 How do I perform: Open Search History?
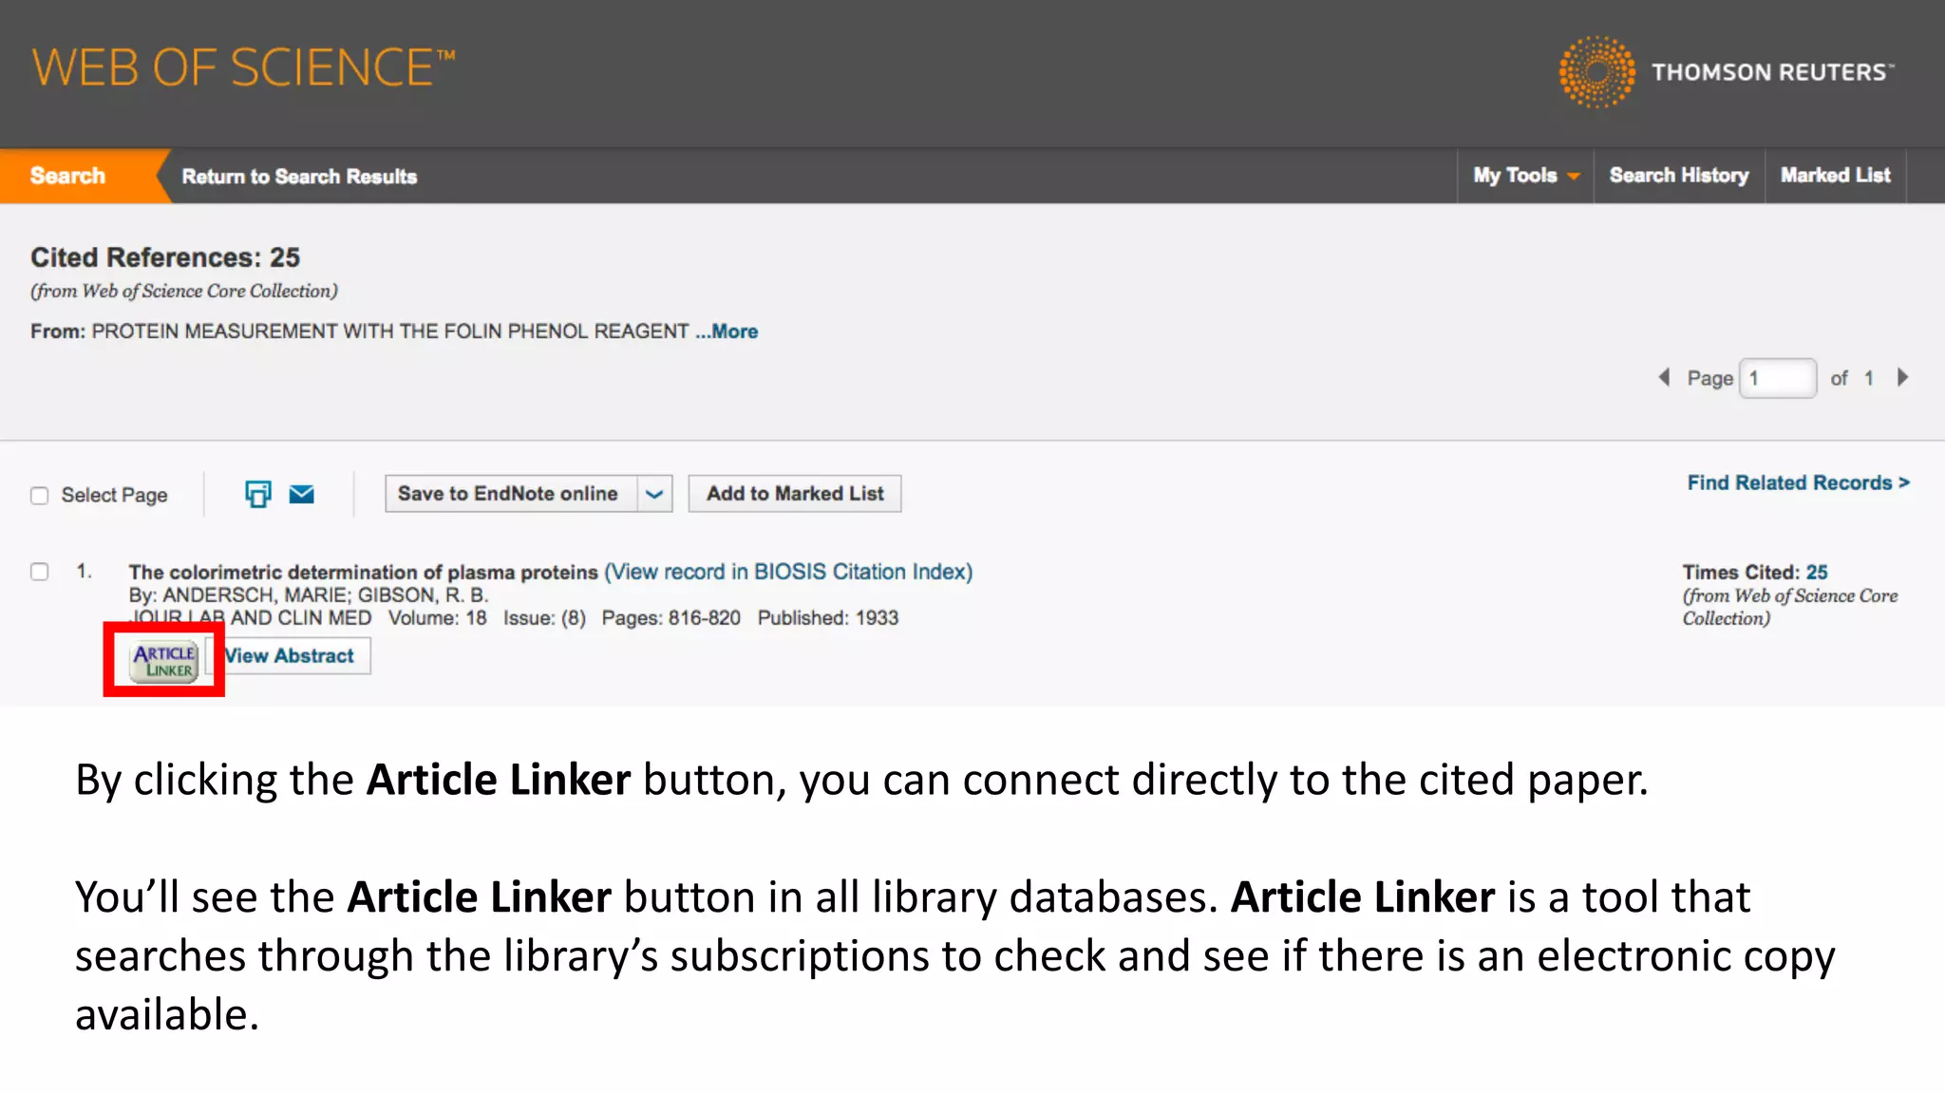[x=1678, y=176]
